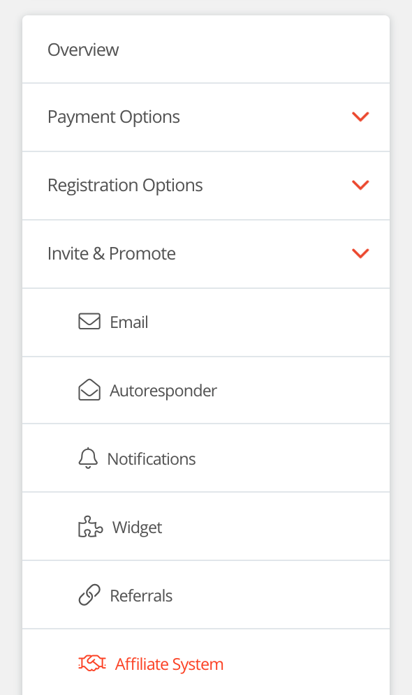Screen dimensions: 412x695
Task: Click the handshake Affiliate System icon
Action: [91, 664]
